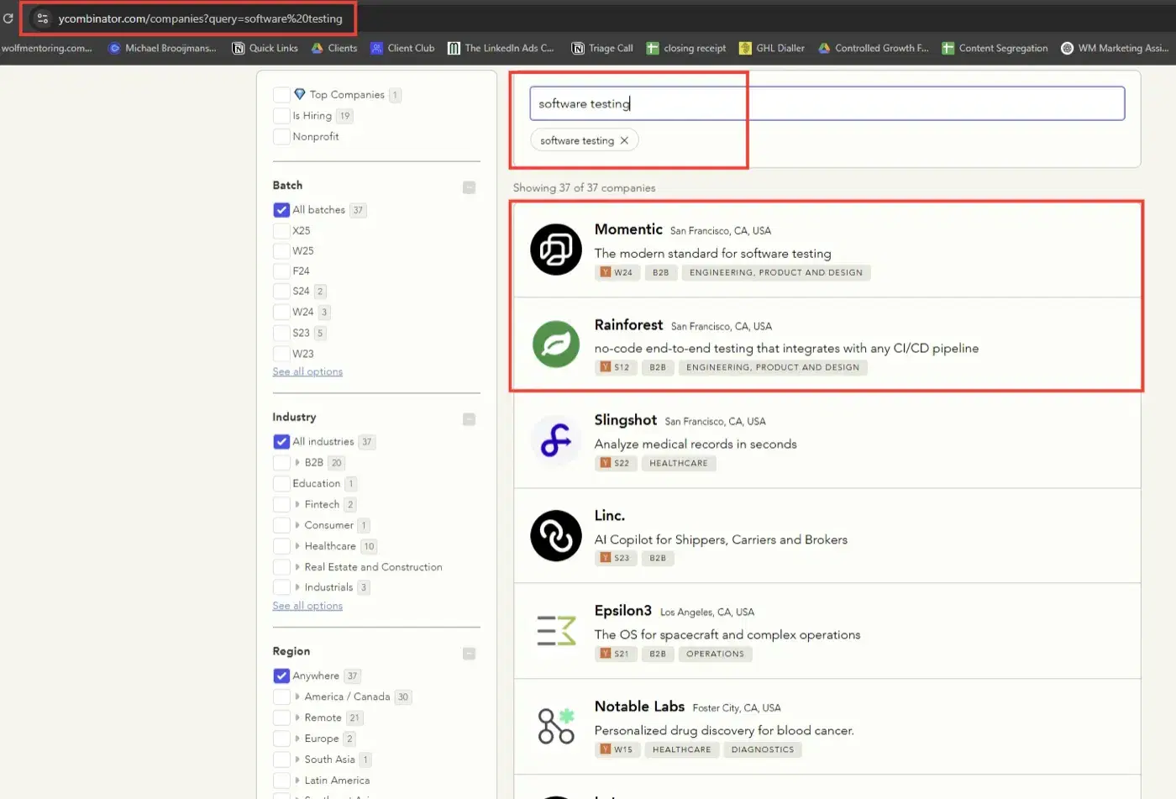Viewport: 1176px width, 799px height.
Task: Focus the company search input field
Action: pos(827,103)
